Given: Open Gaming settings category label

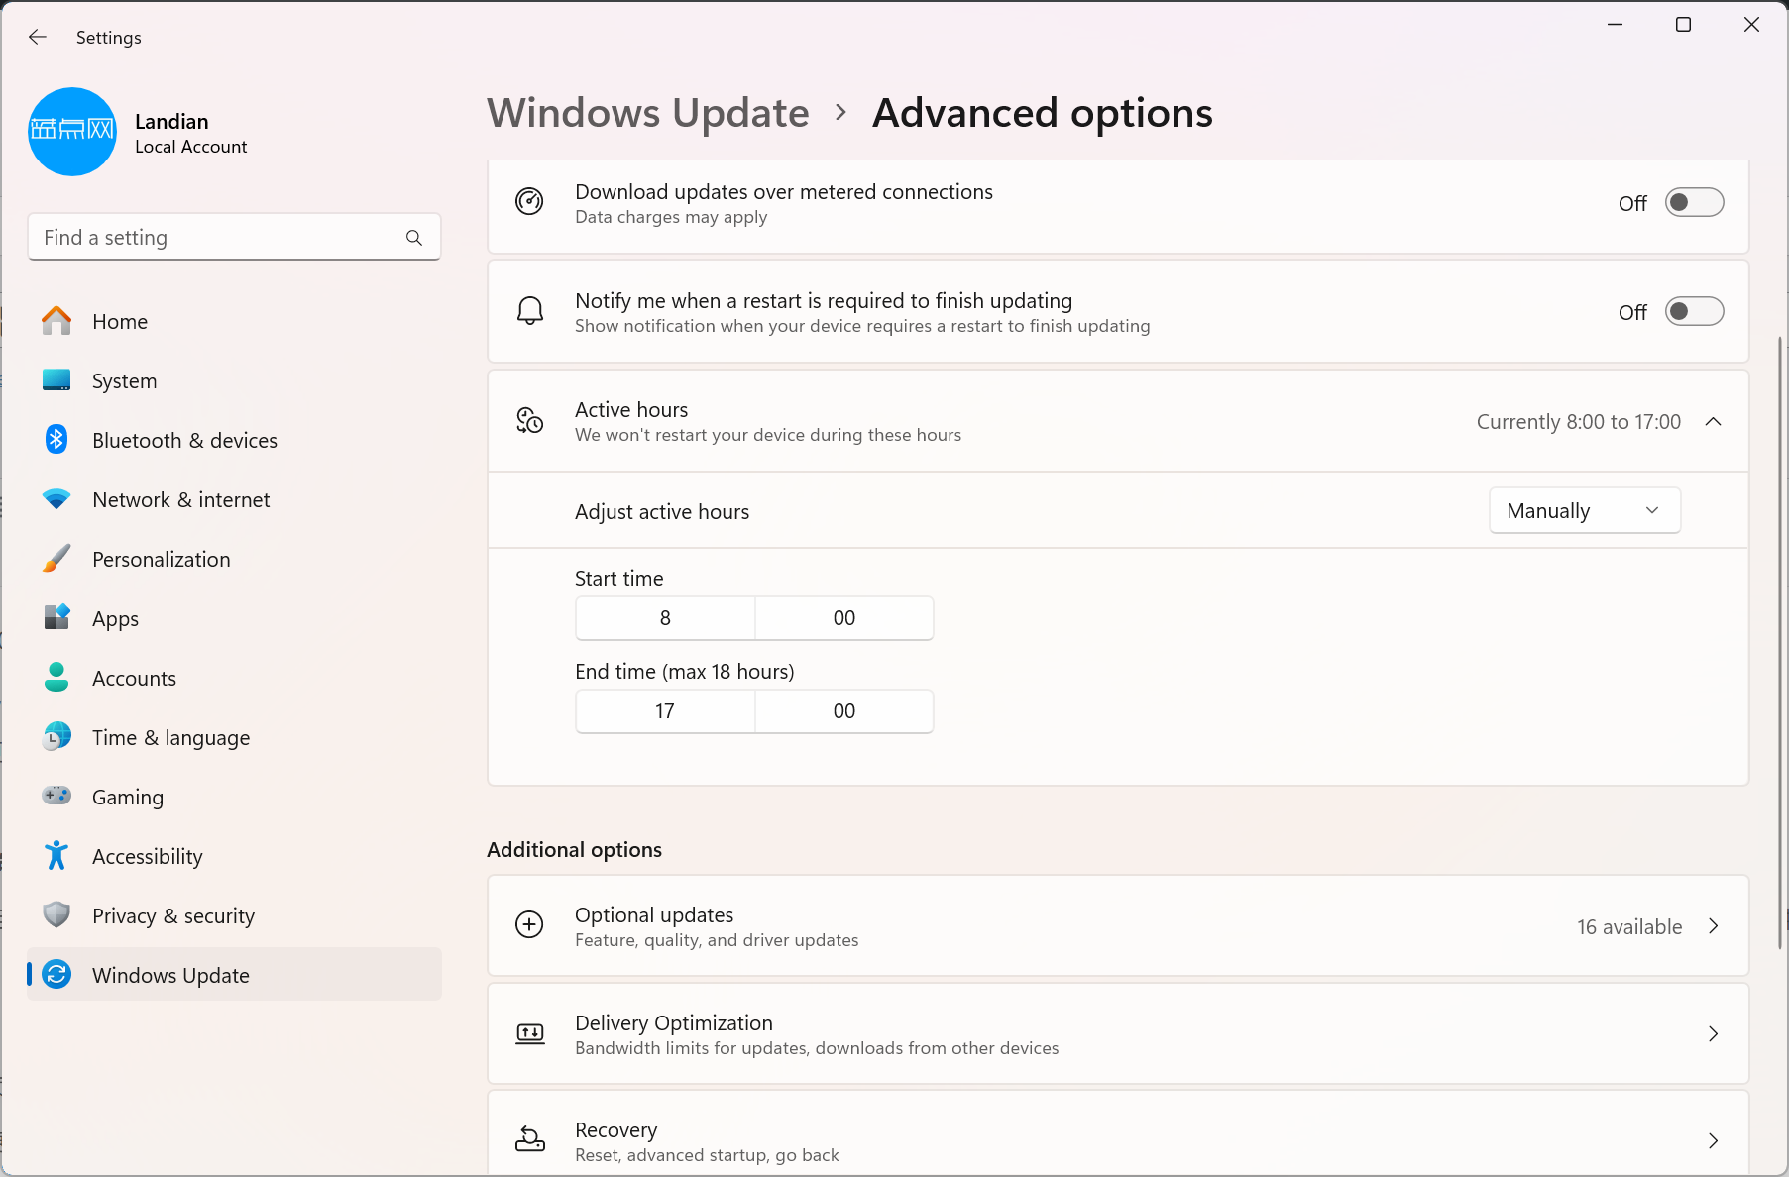Looking at the screenshot, I should click(128, 797).
